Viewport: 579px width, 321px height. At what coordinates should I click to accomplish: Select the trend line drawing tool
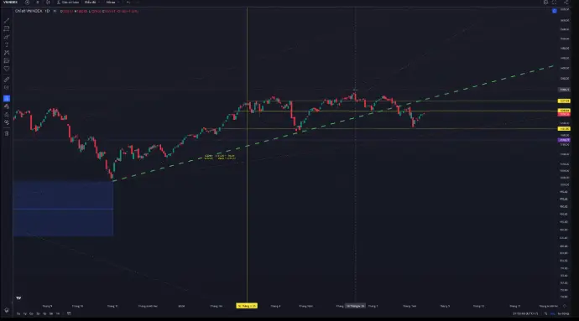coord(7,21)
